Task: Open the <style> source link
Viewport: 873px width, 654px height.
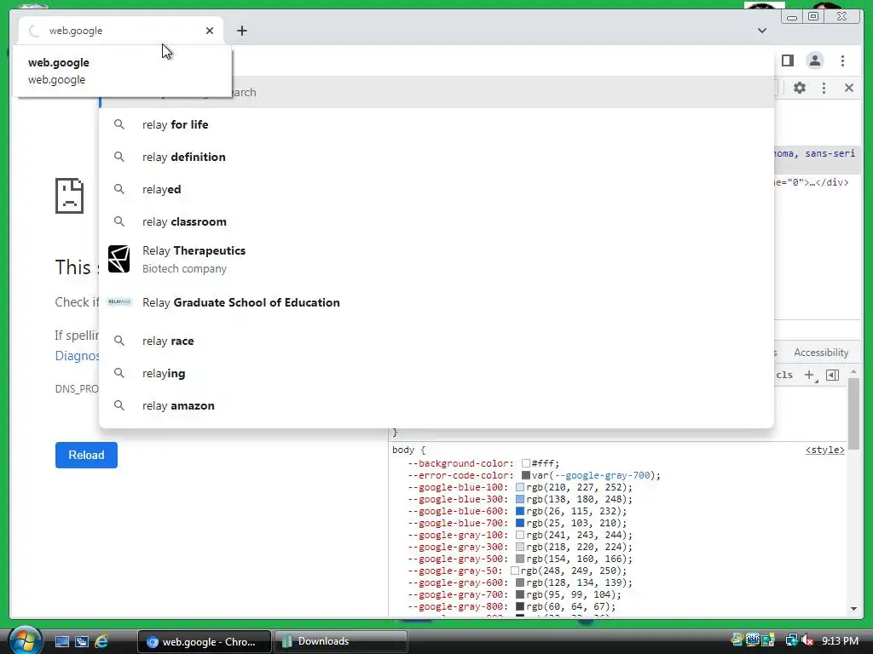Action: click(825, 450)
